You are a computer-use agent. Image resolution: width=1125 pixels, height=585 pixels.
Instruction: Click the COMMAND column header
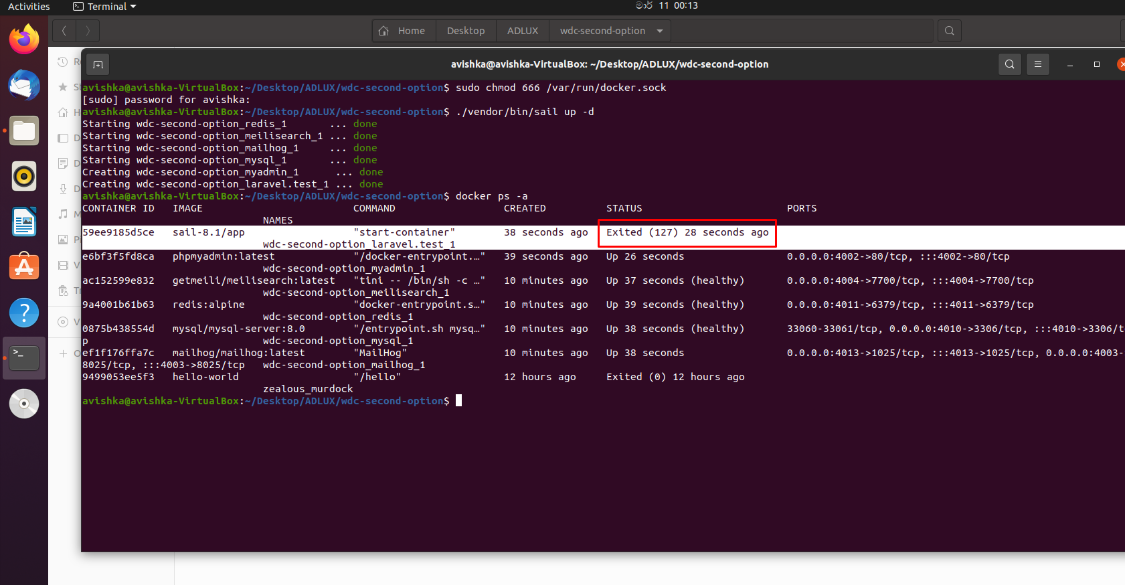click(374, 208)
